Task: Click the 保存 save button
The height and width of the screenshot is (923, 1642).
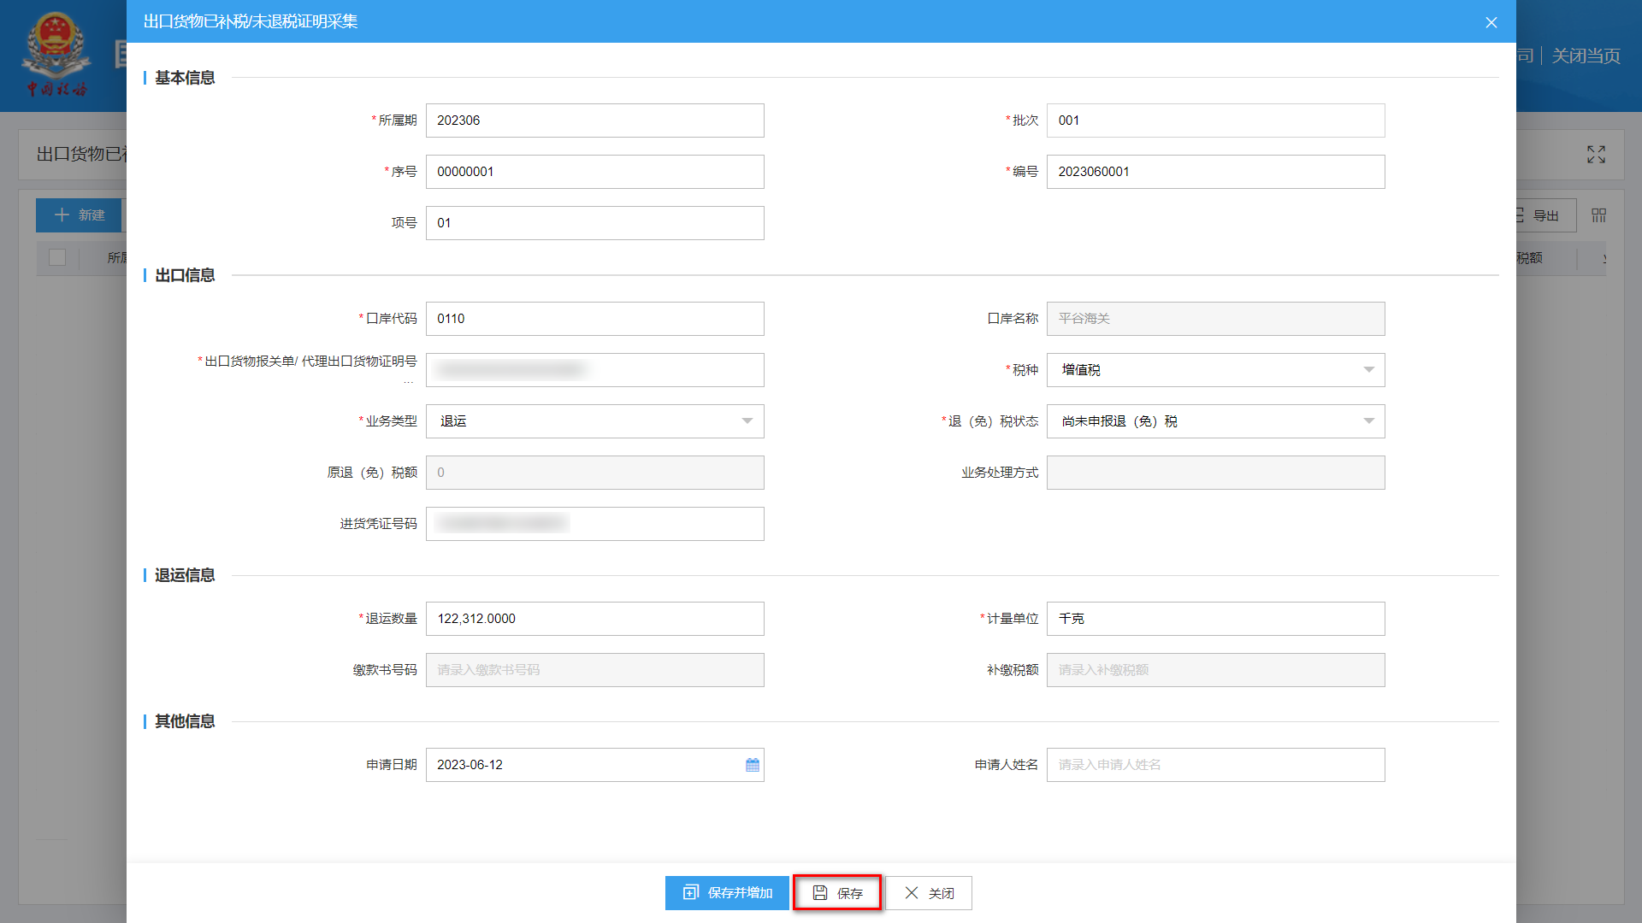Action: pyautogui.click(x=837, y=893)
